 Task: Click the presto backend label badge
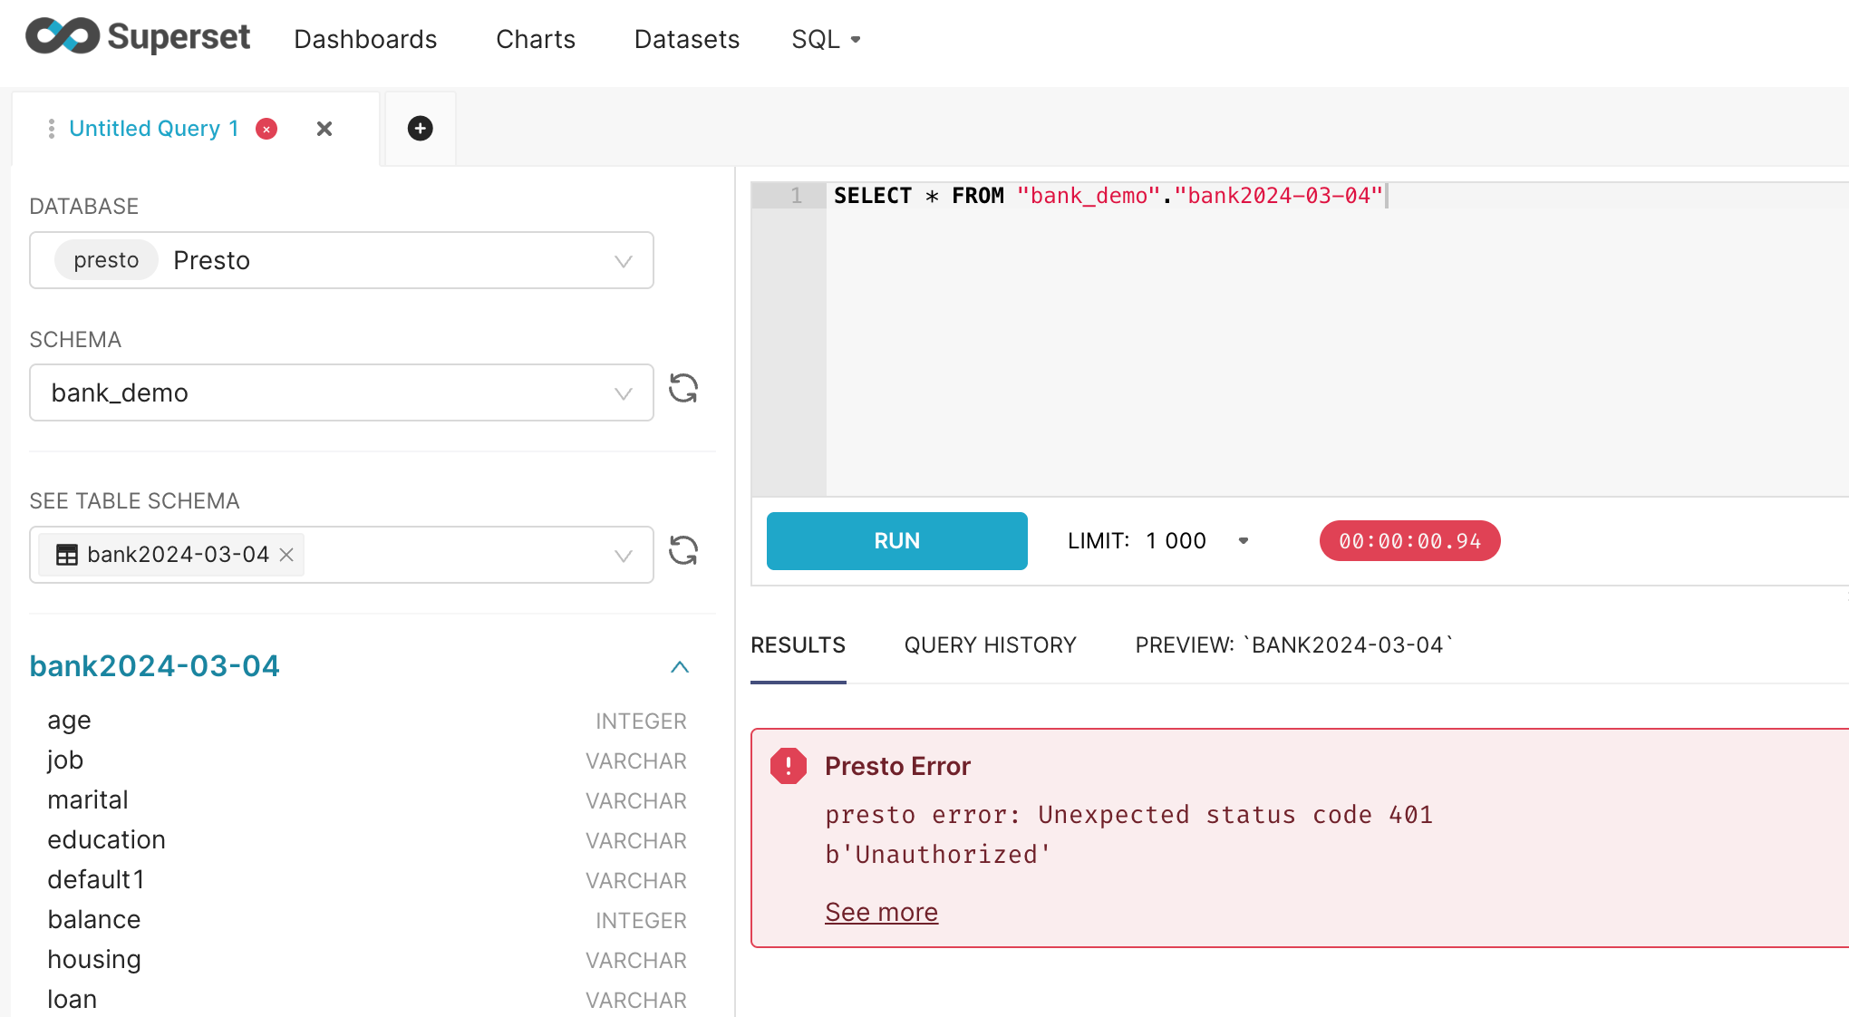click(x=106, y=260)
